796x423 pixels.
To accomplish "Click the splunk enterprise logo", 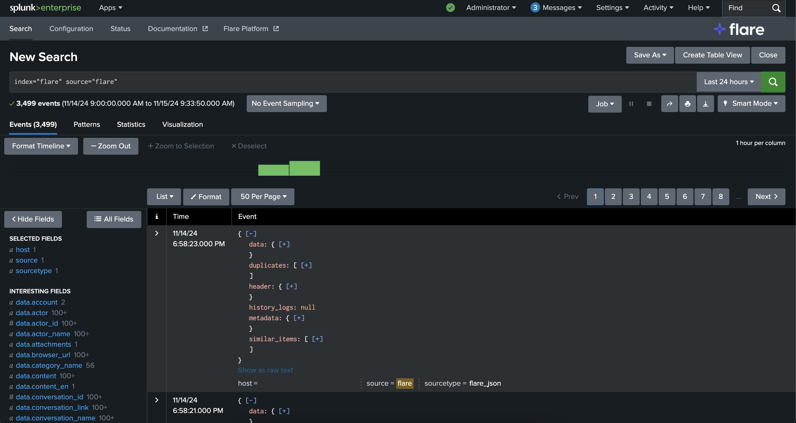I will (x=45, y=8).
